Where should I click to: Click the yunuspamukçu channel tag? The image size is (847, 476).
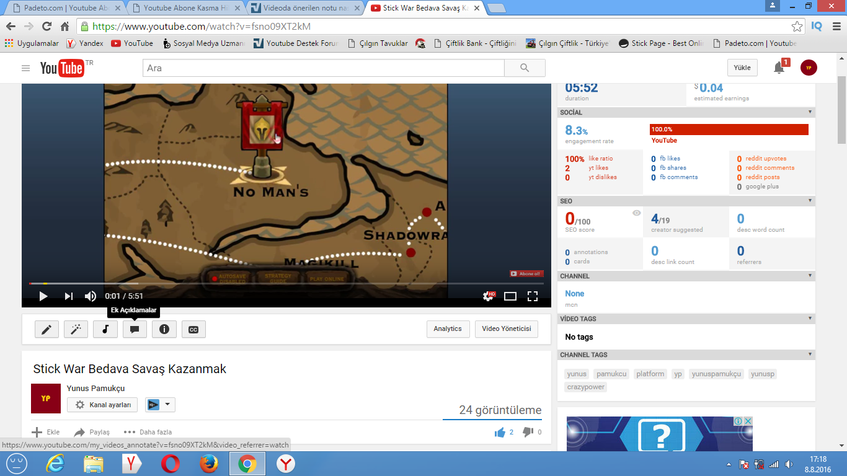click(716, 374)
